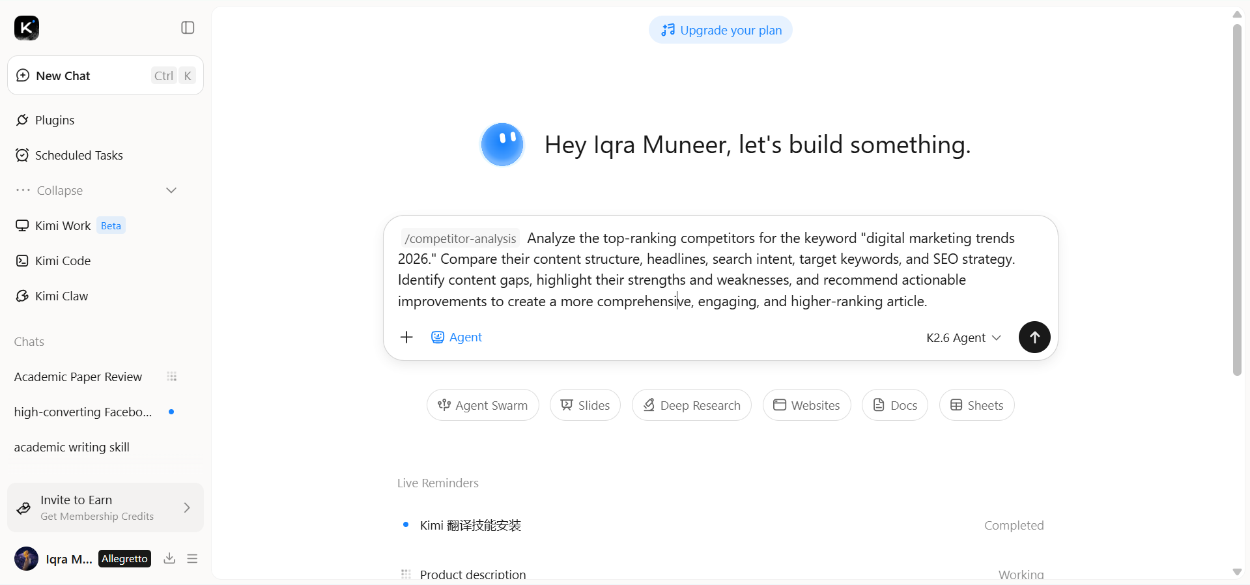Open the K2.6 Agent model dropdown
Image resolution: width=1250 pixels, height=585 pixels.
tap(963, 337)
